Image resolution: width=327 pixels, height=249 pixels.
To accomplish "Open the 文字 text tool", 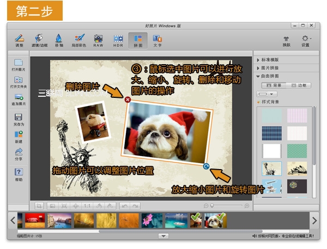I will [158, 40].
